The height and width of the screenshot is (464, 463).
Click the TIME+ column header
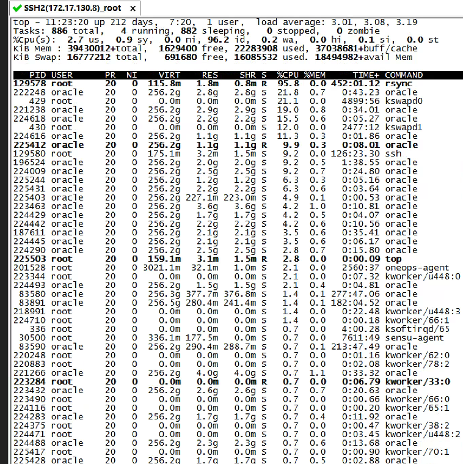coord(366,75)
